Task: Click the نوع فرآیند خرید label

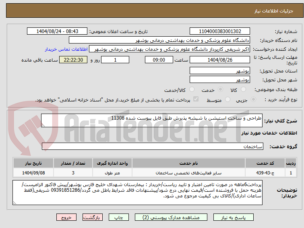Action: [x=281, y=100]
